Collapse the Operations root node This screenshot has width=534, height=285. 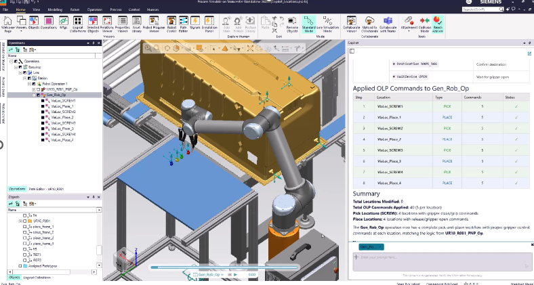pos(12,61)
